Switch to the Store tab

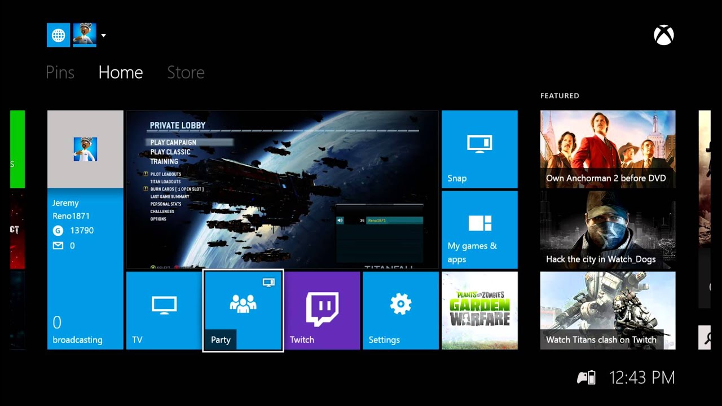click(186, 72)
